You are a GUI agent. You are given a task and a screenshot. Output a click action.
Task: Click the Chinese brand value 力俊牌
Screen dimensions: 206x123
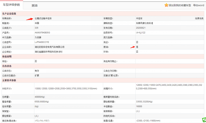click(x=38, y=37)
